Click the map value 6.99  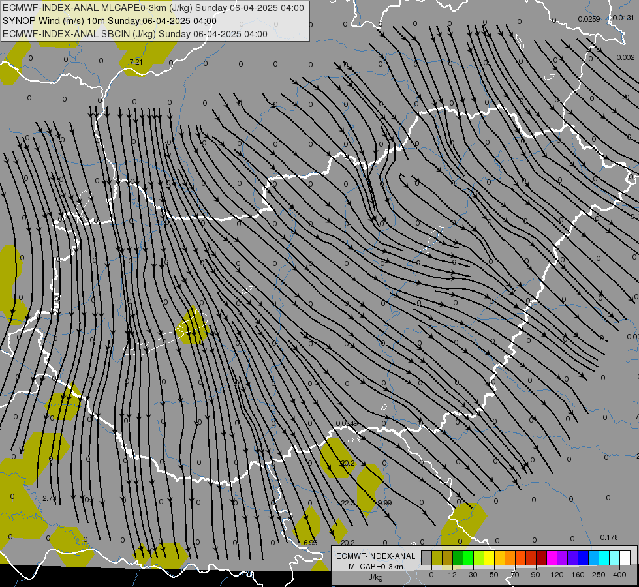click(x=311, y=543)
